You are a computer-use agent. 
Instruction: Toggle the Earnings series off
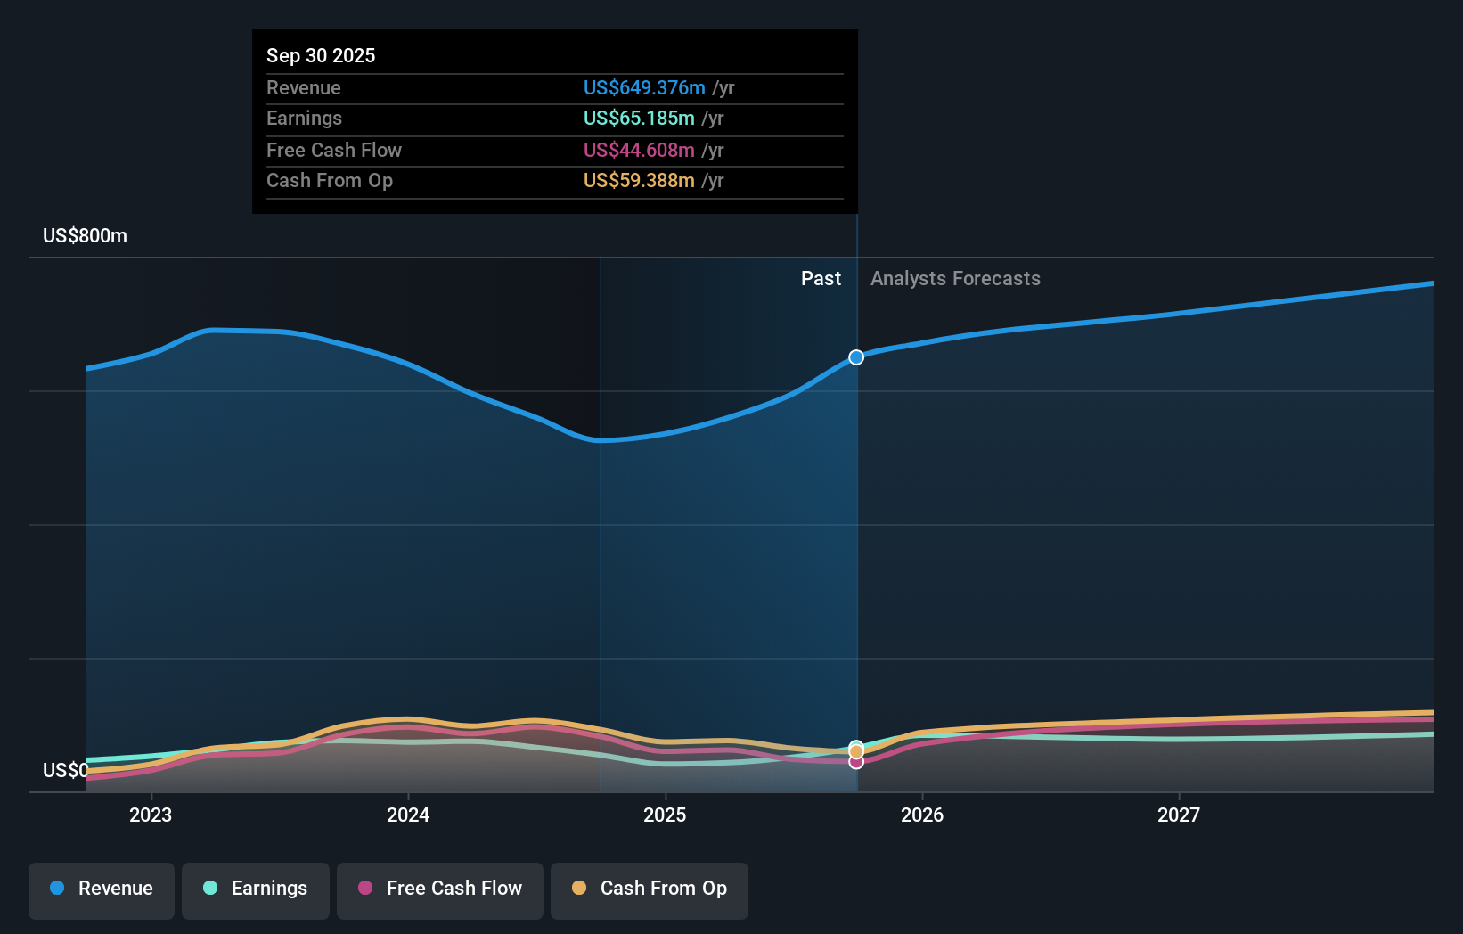pos(256,890)
